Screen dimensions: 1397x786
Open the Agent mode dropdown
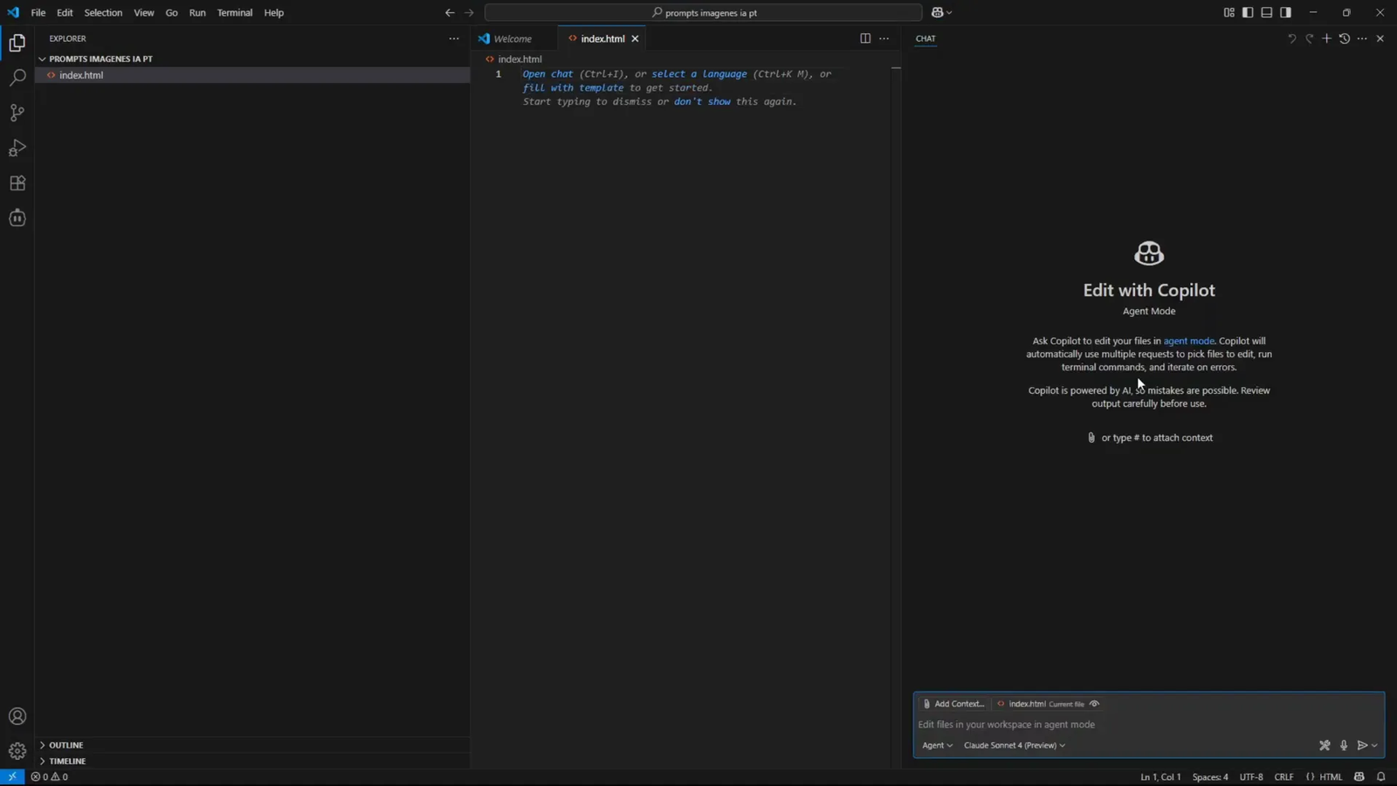pyautogui.click(x=937, y=745)
